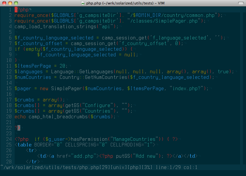This screenshot has height=176, width=246.
Task: Toggle the toolbar pill button in title bar
Action: 240,3
